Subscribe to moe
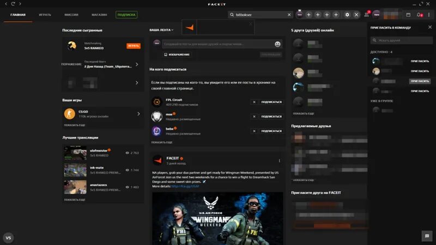 (271, 117)
